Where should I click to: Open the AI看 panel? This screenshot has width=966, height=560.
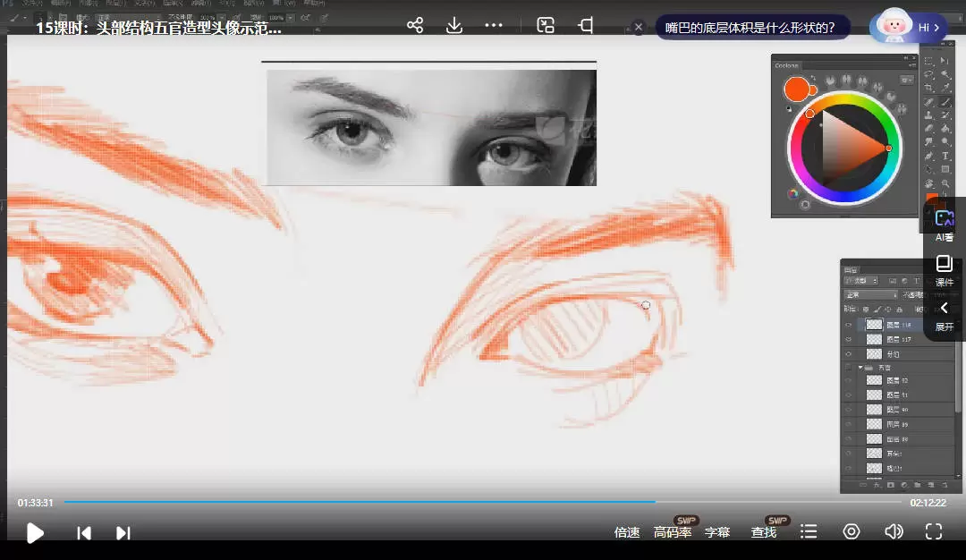pyautogui.click(x=944, y=226)
